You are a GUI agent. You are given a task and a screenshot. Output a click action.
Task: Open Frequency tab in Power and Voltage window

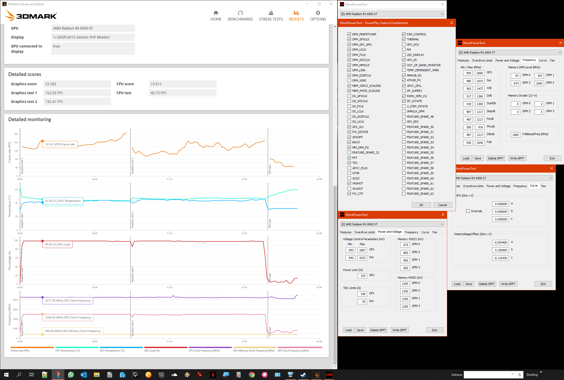point(411,232)
